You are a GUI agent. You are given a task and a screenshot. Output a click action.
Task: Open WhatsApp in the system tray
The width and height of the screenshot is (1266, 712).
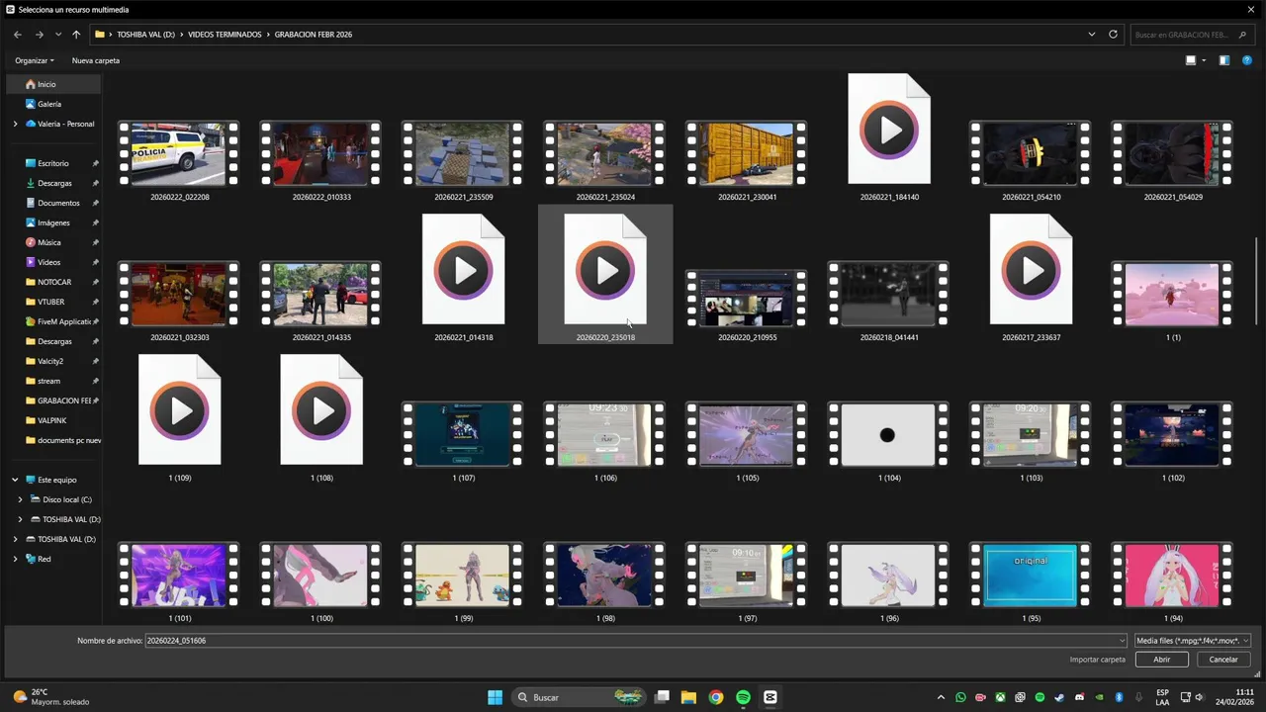point(960,697)
